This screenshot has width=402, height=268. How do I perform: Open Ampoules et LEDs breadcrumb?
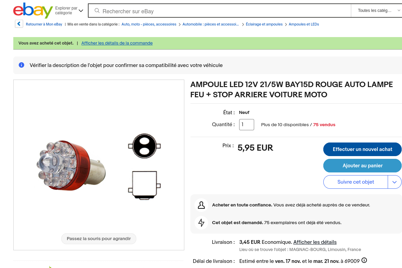[304, 24]
